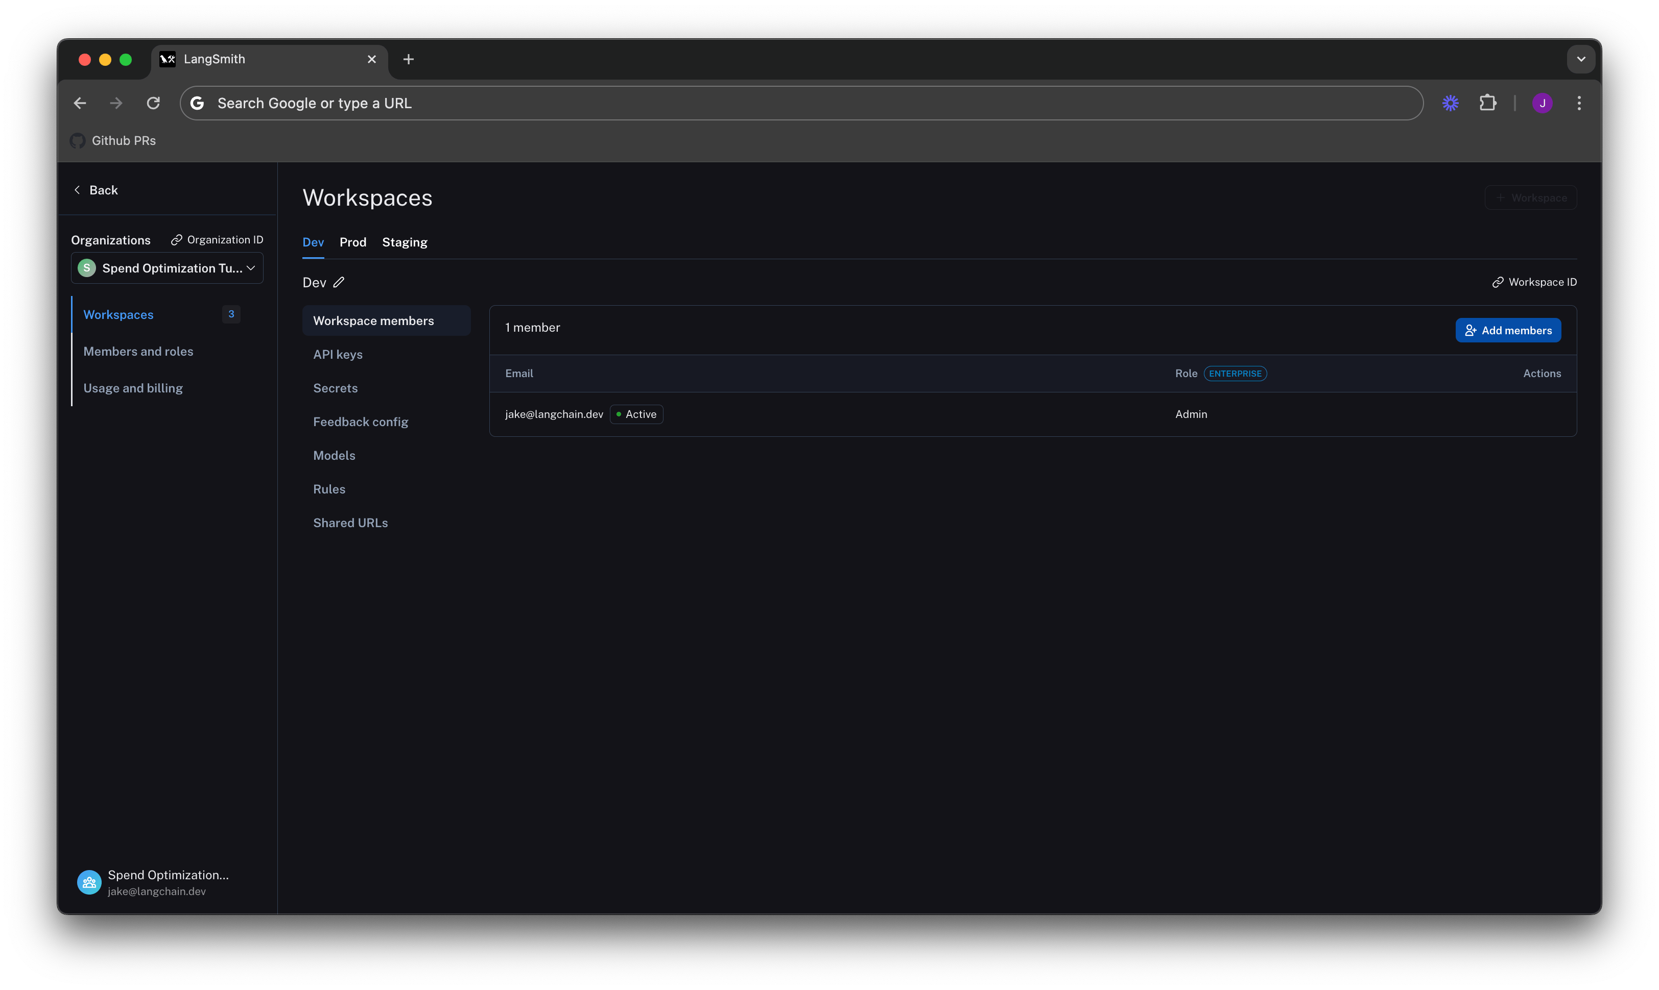
Task: Open Members and roles settings
Action: click(x=138, y=351)
